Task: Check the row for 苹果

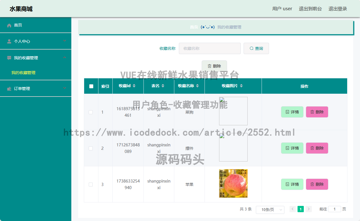Action: coord(91,185)
